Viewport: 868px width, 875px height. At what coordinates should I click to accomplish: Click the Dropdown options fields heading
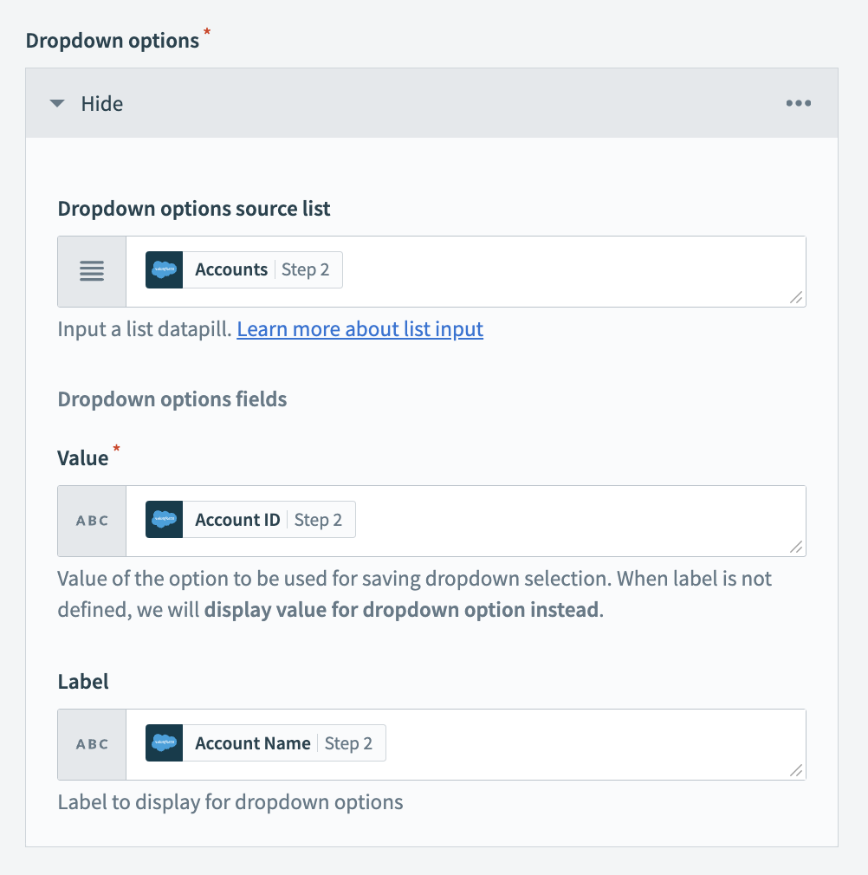(x=172, y=399)
